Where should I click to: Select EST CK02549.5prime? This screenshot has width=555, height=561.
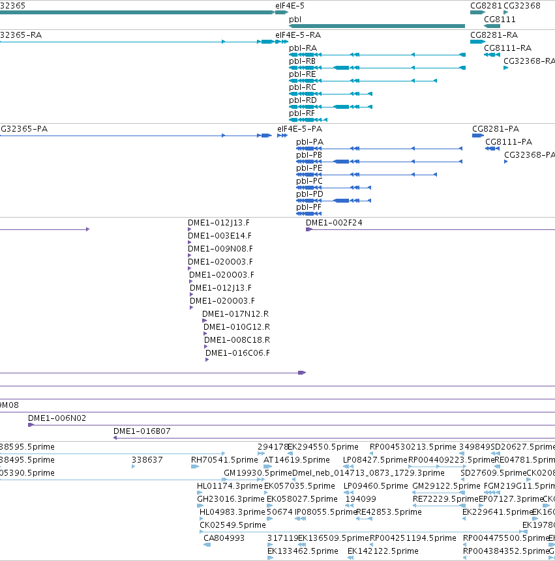click(232, 525)
